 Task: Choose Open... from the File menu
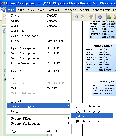tap(38, 21)
